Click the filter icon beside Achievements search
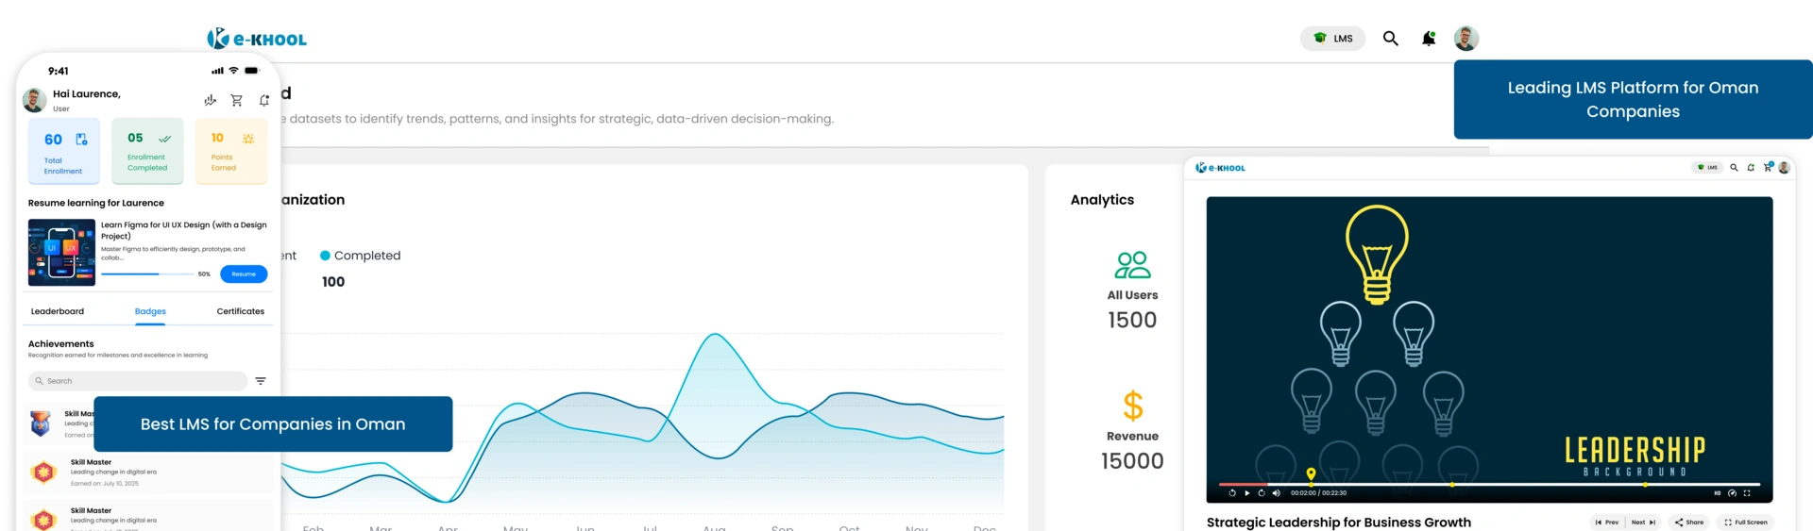Viewport: 1813px width, 531px height. (x=261, y=381)
